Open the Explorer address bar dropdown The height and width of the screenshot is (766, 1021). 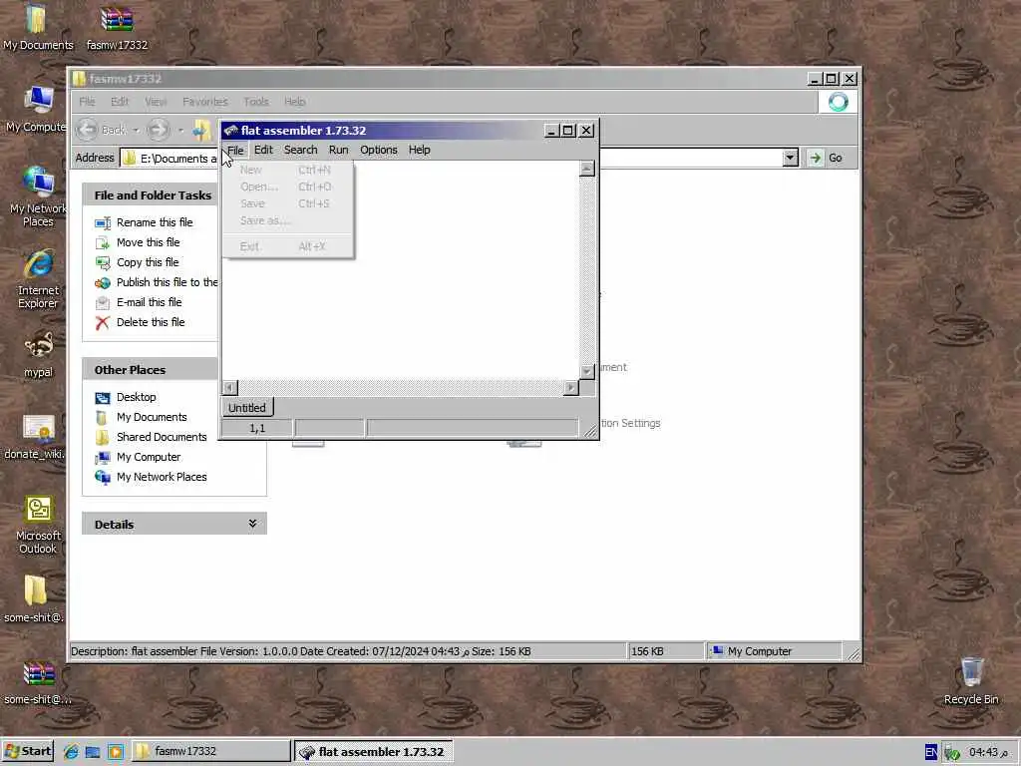point(790,158)
